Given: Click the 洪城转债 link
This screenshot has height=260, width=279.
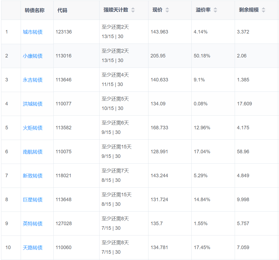Looking at the screenshot, I should (33, 104).
